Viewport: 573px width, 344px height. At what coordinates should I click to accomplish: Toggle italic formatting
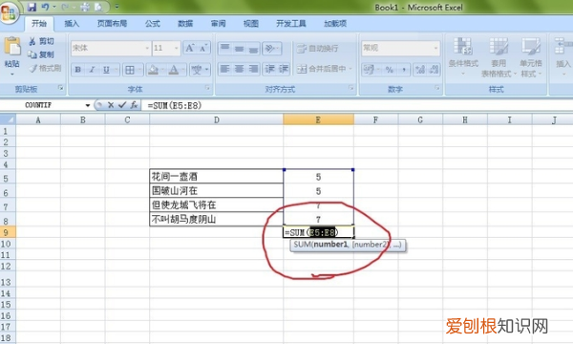(x=92, y=70)
